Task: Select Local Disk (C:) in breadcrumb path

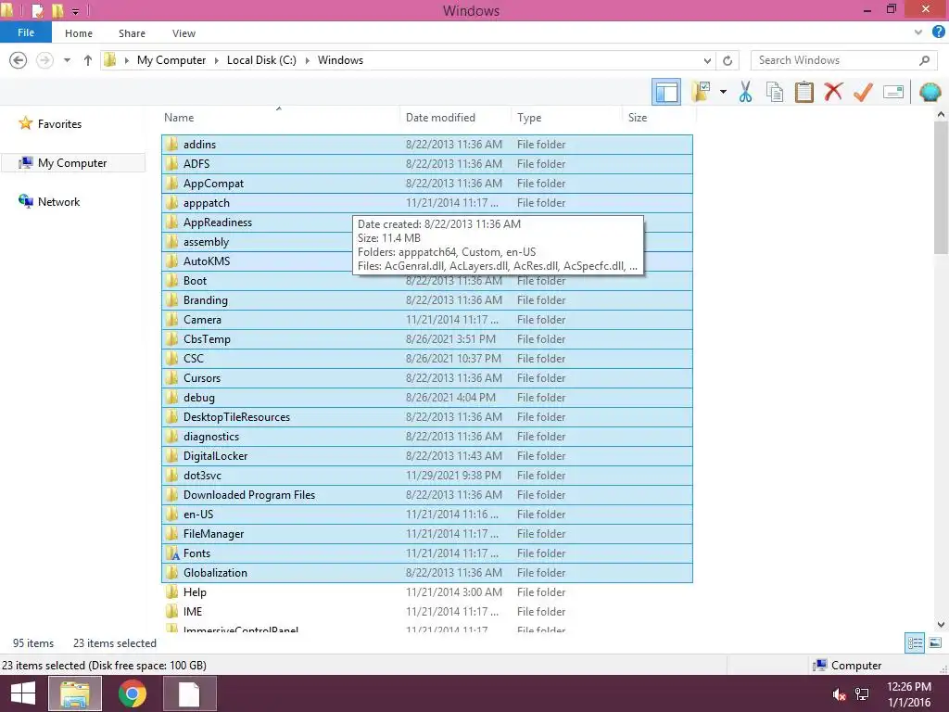Action: (x=261, y=60)
